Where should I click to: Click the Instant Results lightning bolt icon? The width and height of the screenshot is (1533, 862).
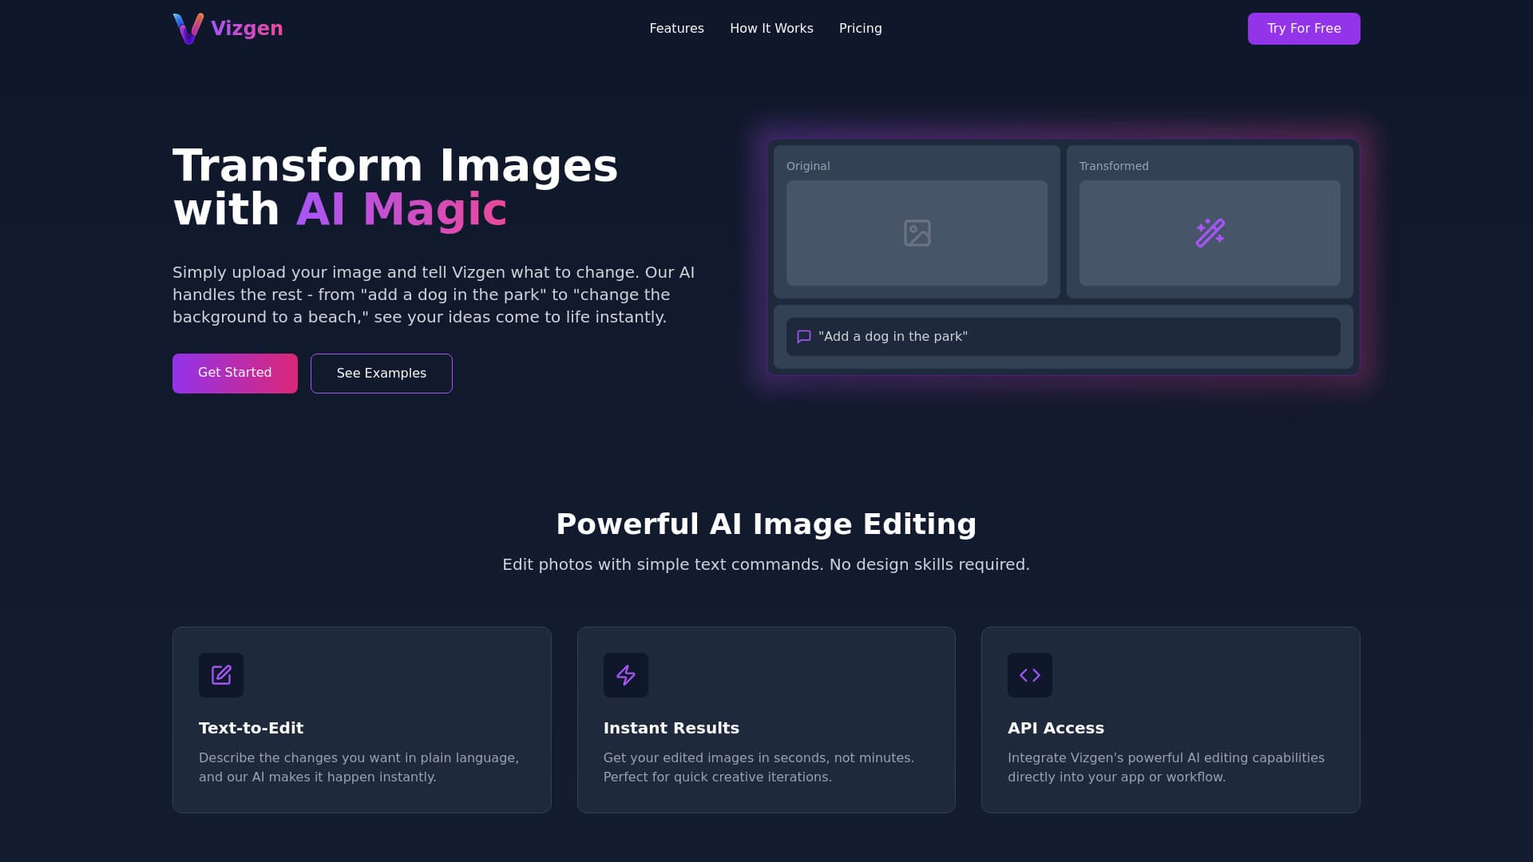click(x=625, y=675)
